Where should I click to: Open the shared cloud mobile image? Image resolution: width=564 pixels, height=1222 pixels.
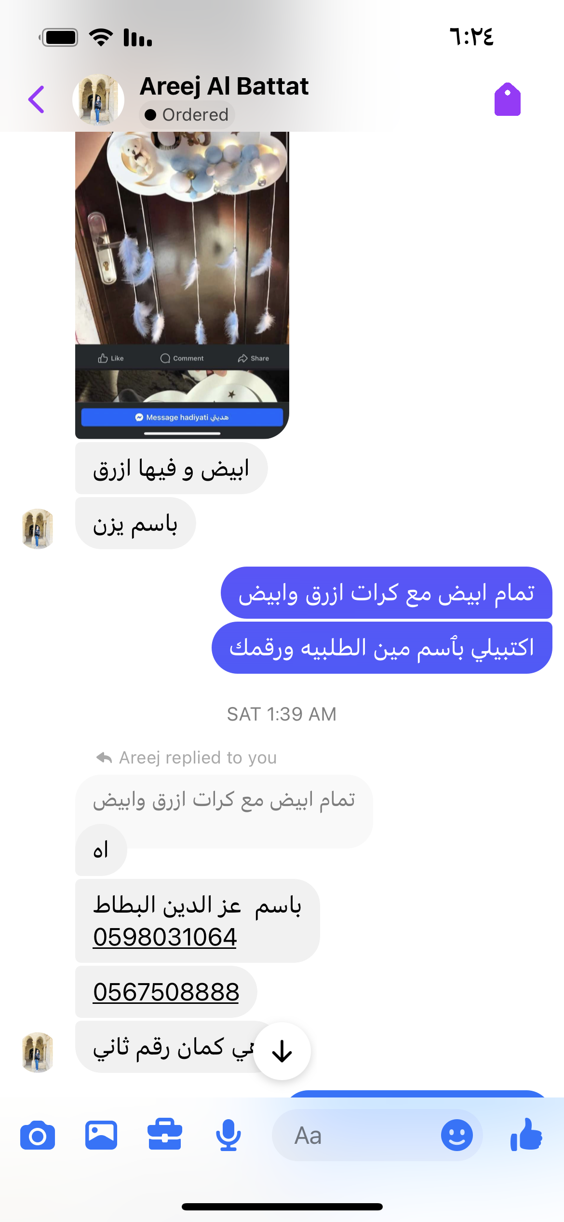click(182, 285)
